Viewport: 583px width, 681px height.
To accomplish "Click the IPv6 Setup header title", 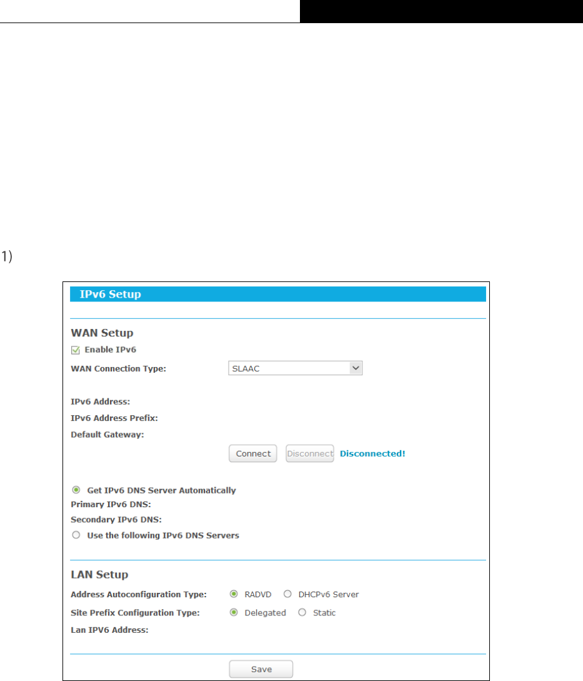I will pyautogui.click(x=110, y=294).
